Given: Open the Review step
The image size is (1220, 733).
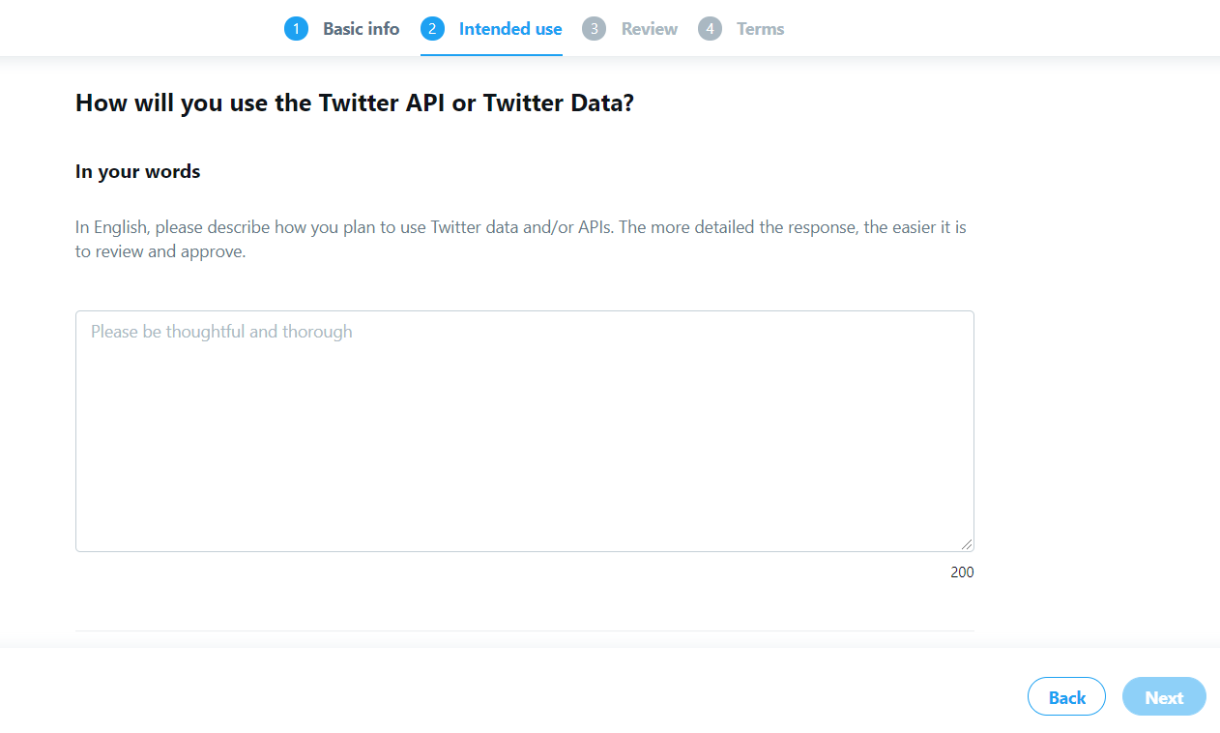Looking at the screenshot, I should 649,28.
